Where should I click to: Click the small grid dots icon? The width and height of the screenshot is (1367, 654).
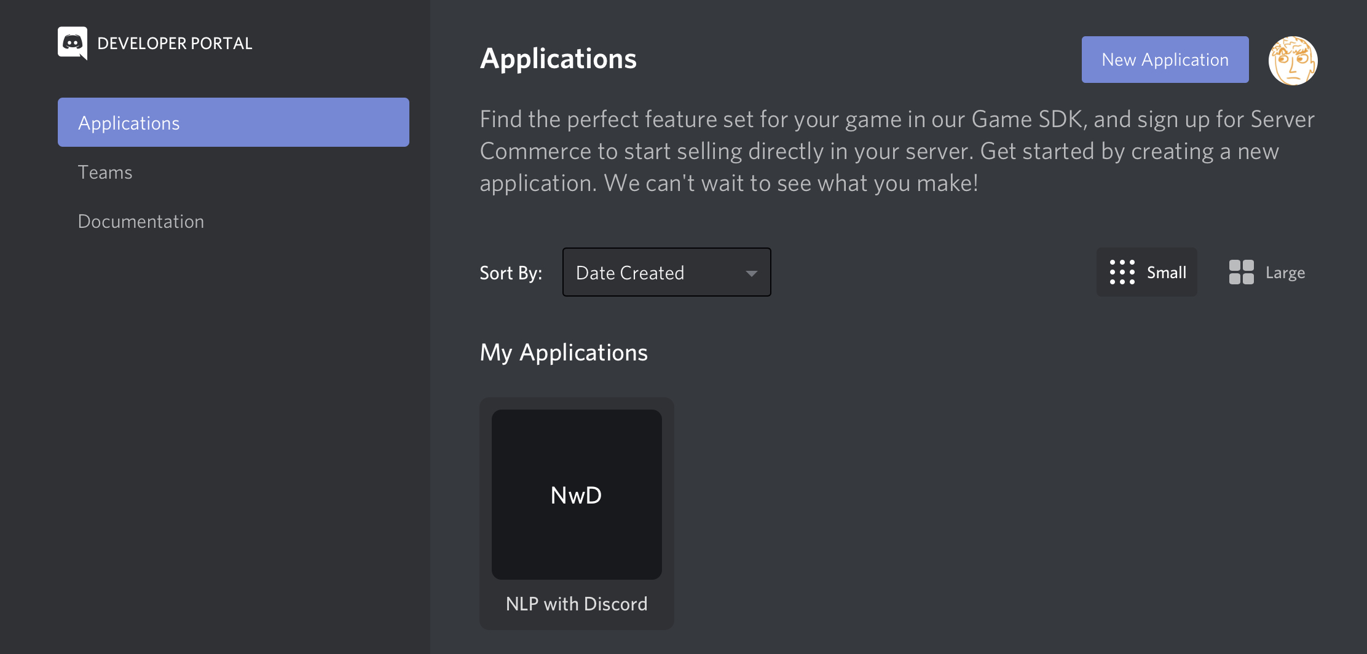tap(1122, 272)
